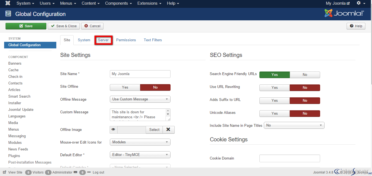Select Global Configuration in sidebar
The height and width of the screenshot is (176, 372).
pyautogui.click(x=30, y=45)
